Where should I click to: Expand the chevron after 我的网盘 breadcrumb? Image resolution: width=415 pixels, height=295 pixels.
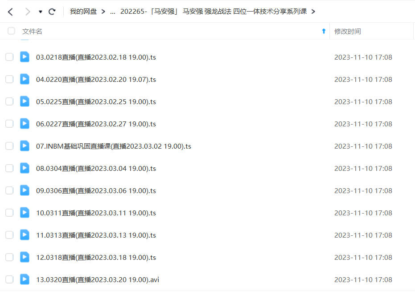pyautogui.click(x=103, y=12)
